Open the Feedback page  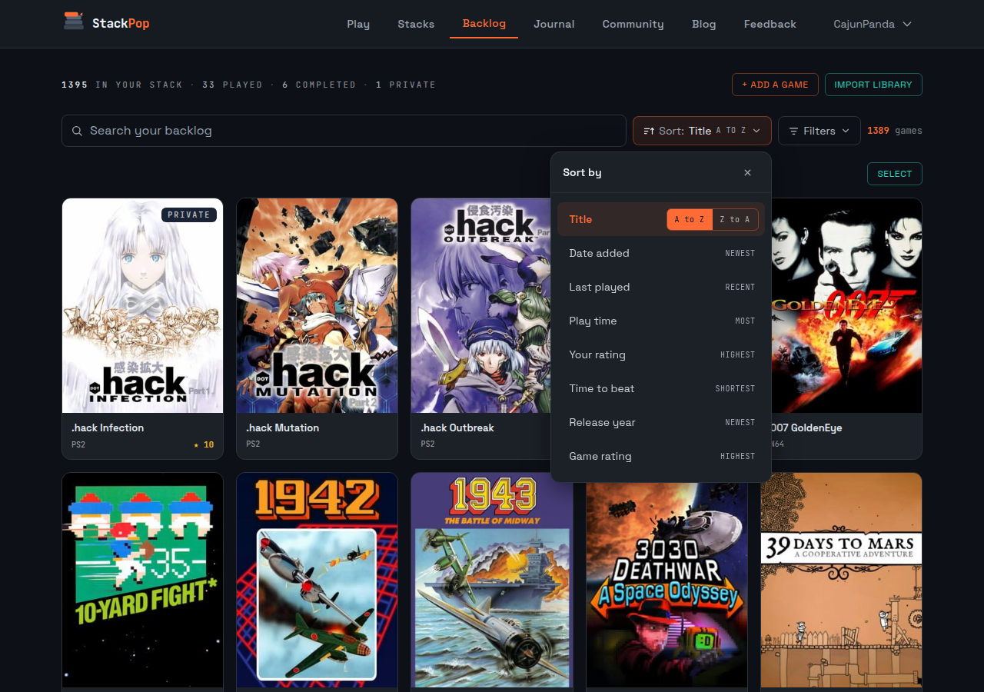(770, 24)
